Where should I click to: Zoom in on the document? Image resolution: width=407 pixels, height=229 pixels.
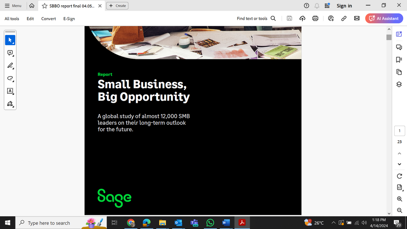click(x=400, y=199)
